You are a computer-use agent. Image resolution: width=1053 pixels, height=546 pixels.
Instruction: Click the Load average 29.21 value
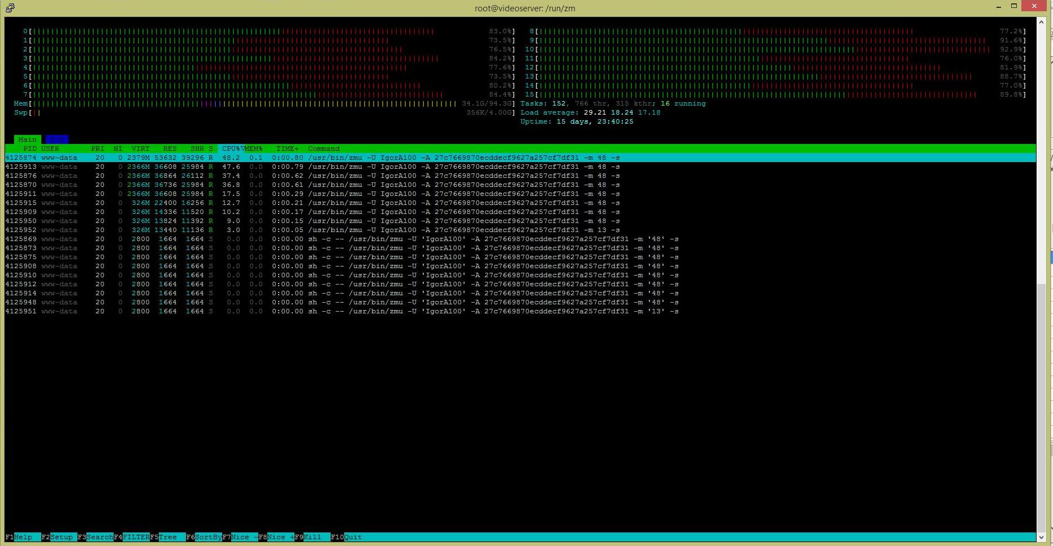tap(595, 112)
